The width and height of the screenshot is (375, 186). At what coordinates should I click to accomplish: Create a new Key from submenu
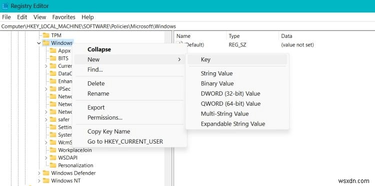(237, 60)
